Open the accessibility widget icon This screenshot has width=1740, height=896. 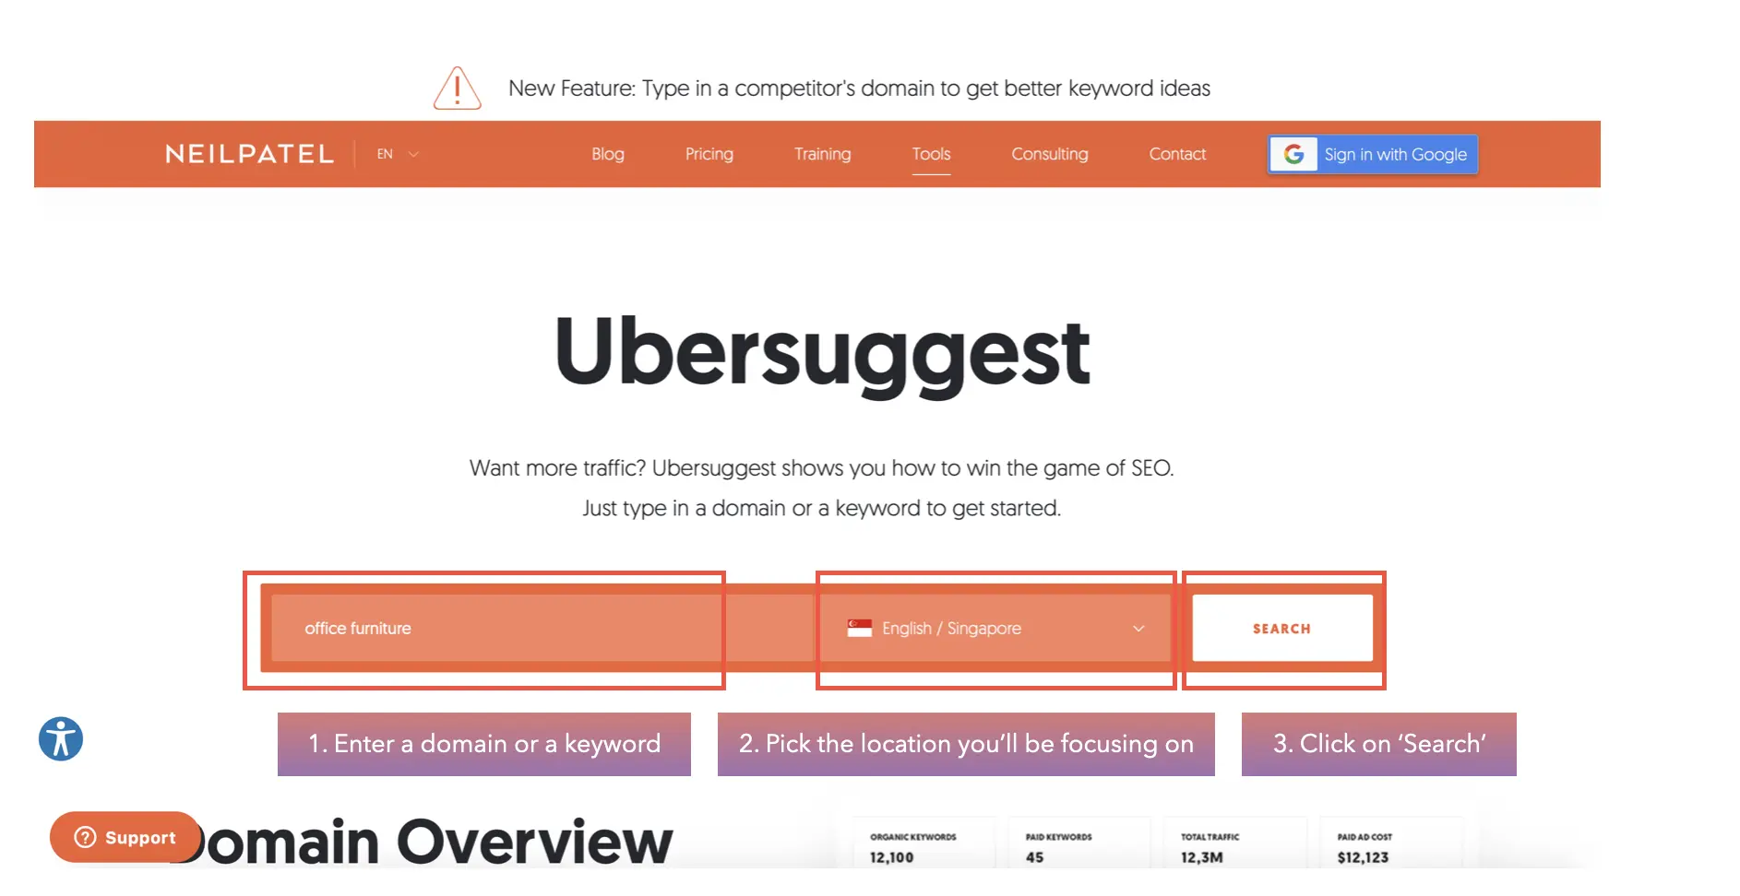[x=61, y=738]
